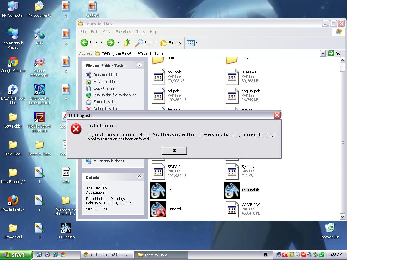This screenshot has height=276, width=401.
Task: Open the Favorites menu
Action: pyautogui.click(x=123, y=32)
